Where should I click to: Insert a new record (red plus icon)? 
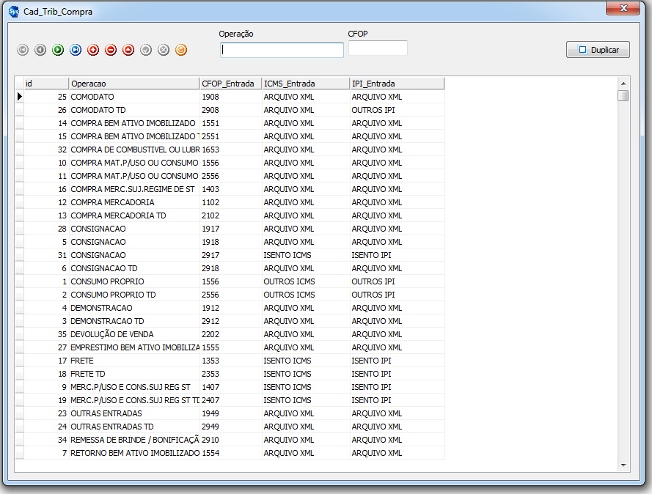point(93,50)
